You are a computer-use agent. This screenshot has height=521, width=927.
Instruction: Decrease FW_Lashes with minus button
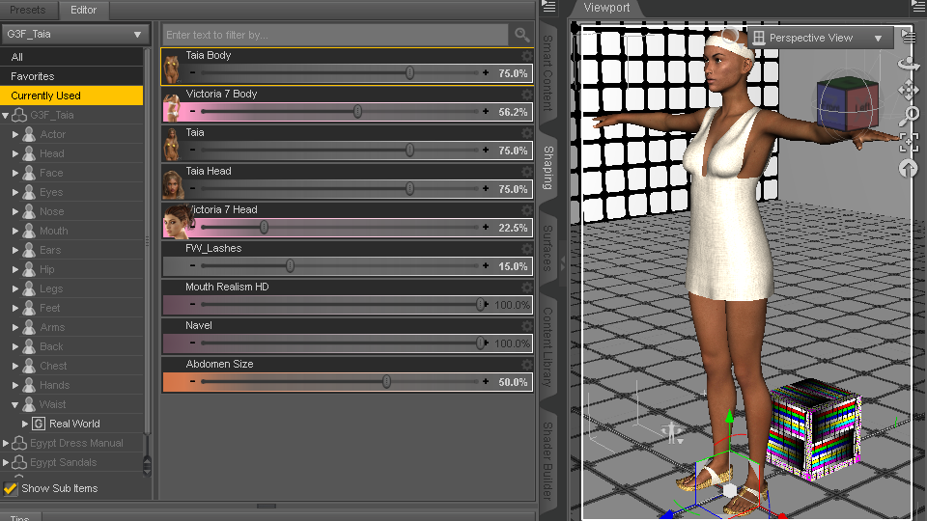click(x=193, y=266)
